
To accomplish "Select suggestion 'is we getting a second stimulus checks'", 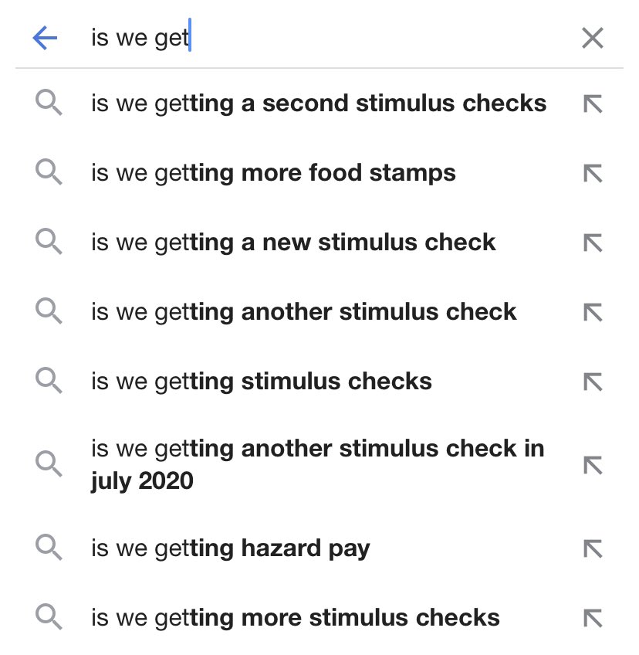I will tap(319, 104).
